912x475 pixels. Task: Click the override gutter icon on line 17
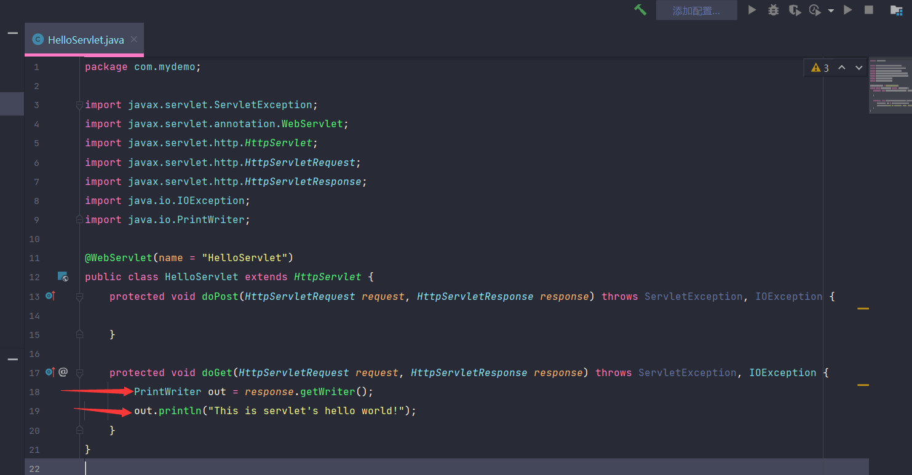click(50, 372)
